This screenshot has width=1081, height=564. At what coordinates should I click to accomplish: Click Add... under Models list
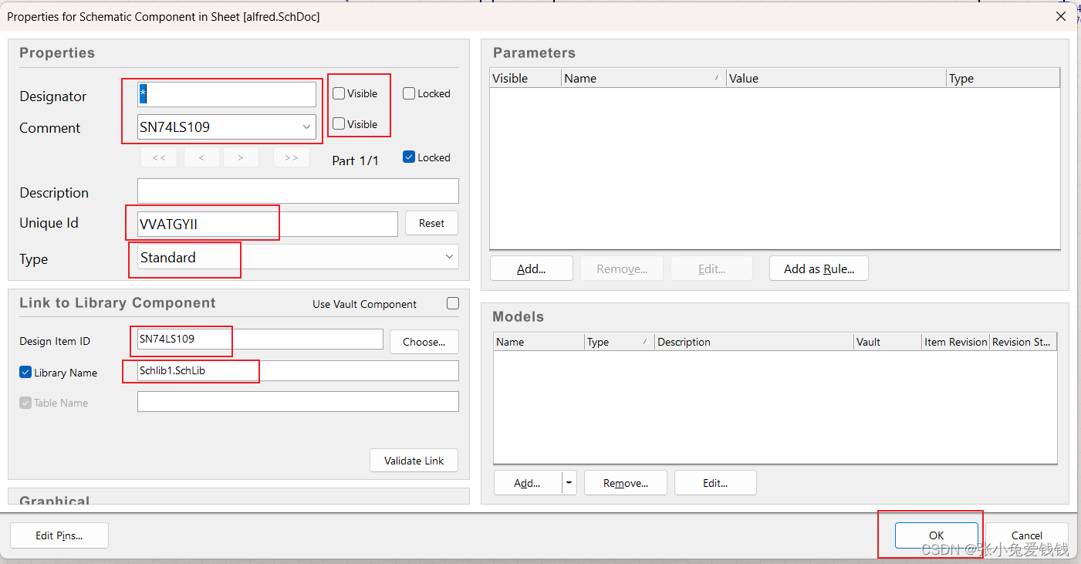(529, 483)
